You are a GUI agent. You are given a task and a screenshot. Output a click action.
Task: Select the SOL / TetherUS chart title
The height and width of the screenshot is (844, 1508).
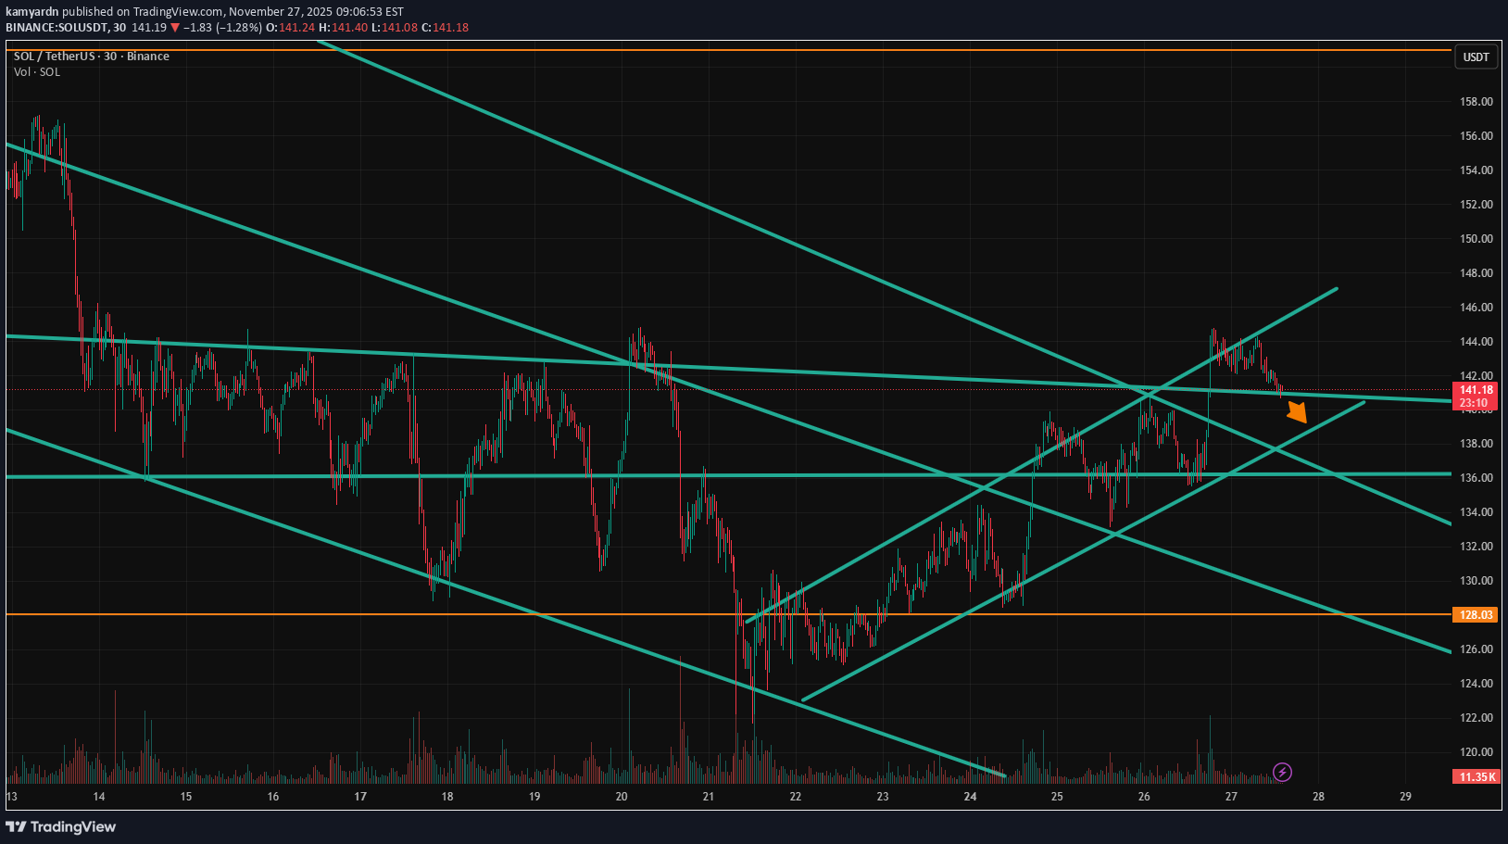pyautogui.click(x=91, y=57)
